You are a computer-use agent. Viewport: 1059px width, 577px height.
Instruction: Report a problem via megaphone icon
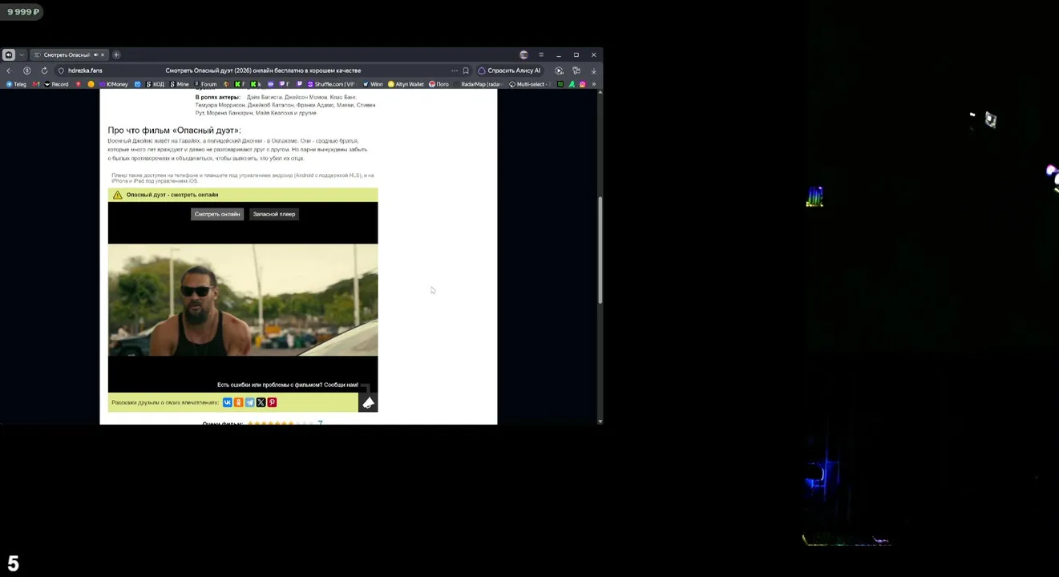[x=368, y=402]
